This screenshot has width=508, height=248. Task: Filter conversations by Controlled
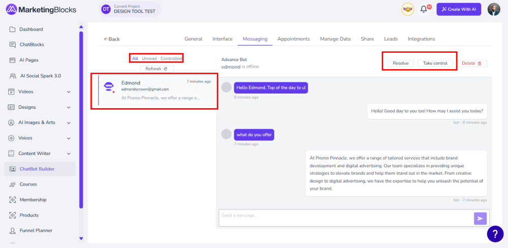[171, 58]
